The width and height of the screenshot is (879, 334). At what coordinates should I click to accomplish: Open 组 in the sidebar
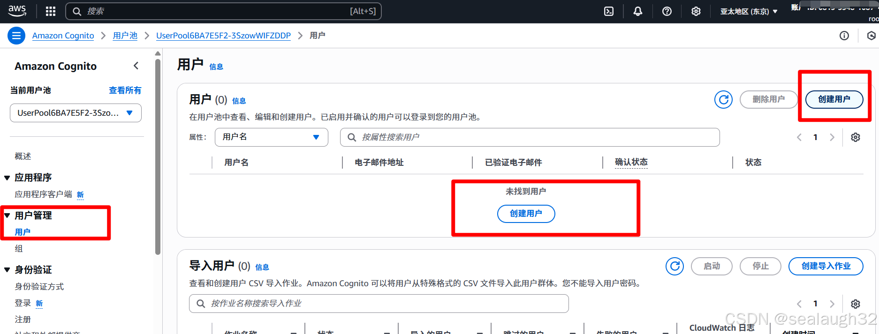click(x=19, y=248)
